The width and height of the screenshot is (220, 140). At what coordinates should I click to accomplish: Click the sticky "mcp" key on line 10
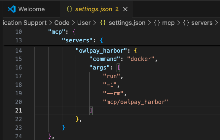[x=57, y=32]
